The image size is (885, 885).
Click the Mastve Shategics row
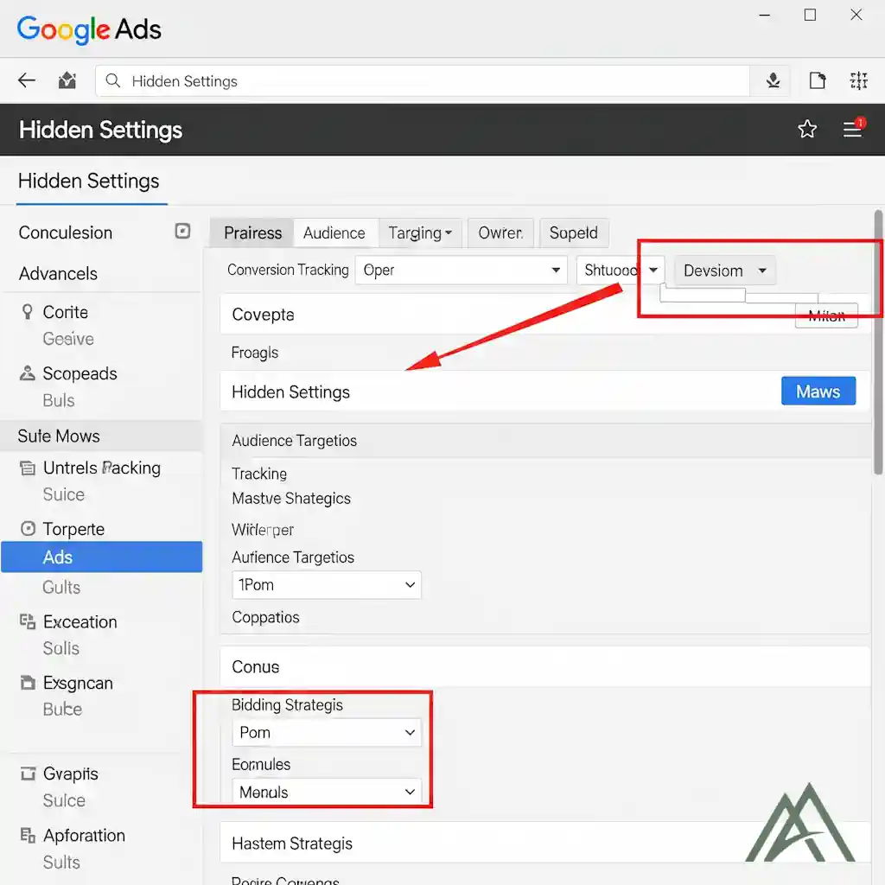pyautogui.click(x=291, y=499)
